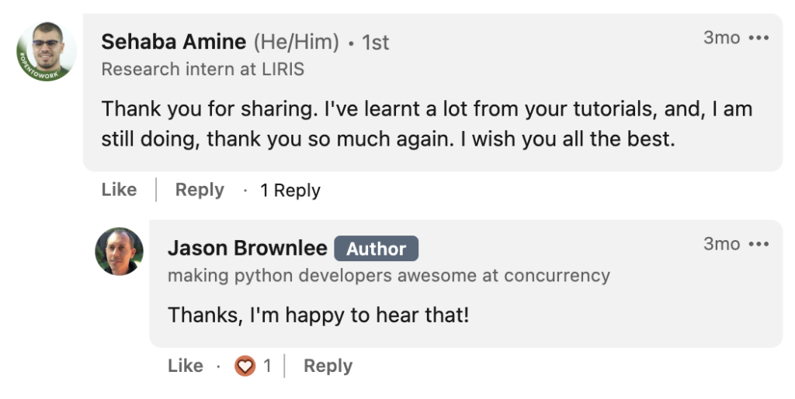View the reaction count on Jason's reply

[x=267, y=366]
